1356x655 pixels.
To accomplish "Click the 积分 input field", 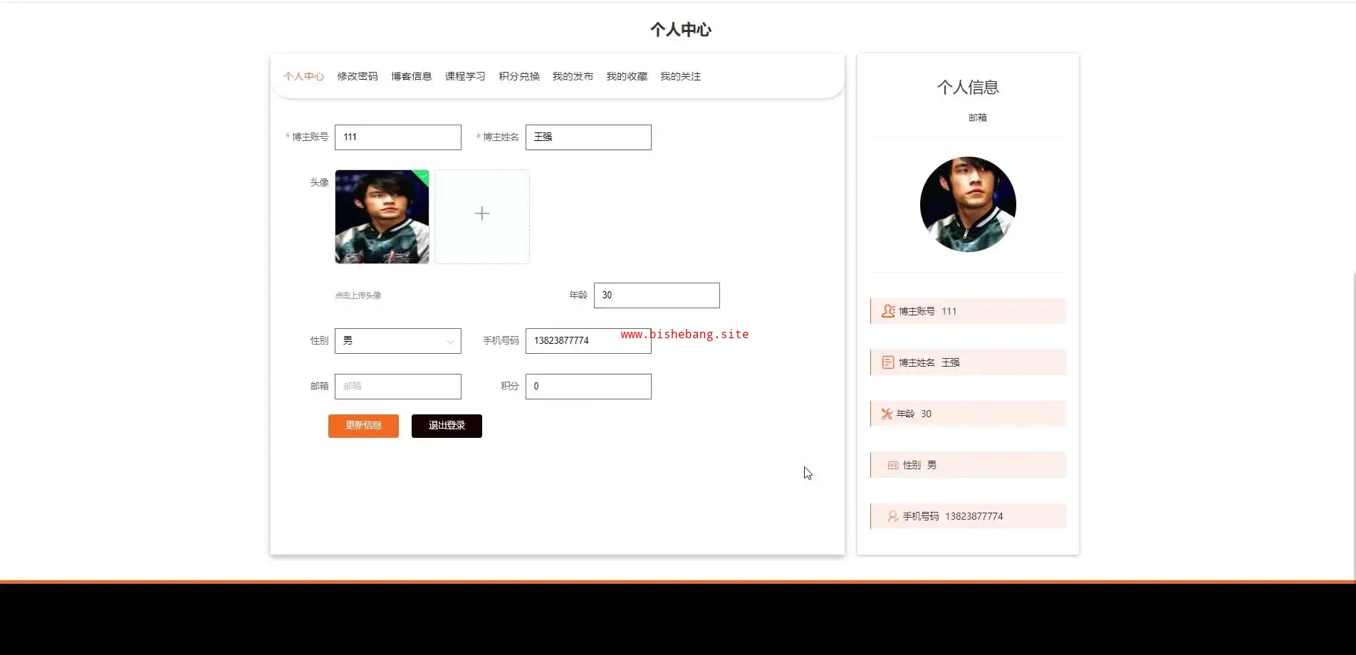I will point(588,387).
